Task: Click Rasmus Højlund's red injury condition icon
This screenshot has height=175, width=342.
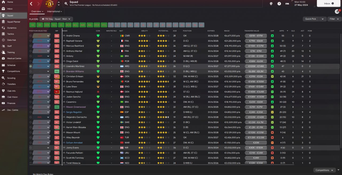Action: click(x=98, y=92)
